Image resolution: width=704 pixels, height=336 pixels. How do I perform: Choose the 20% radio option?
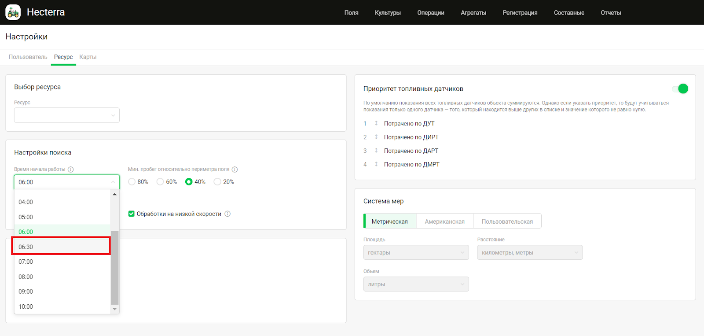217,182
